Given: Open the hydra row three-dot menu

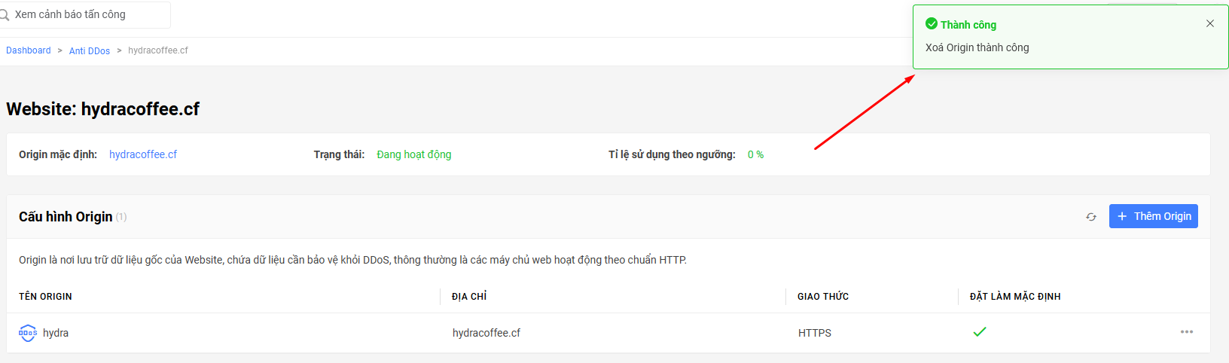Looking at the screenshot, I should (1187, 332).
